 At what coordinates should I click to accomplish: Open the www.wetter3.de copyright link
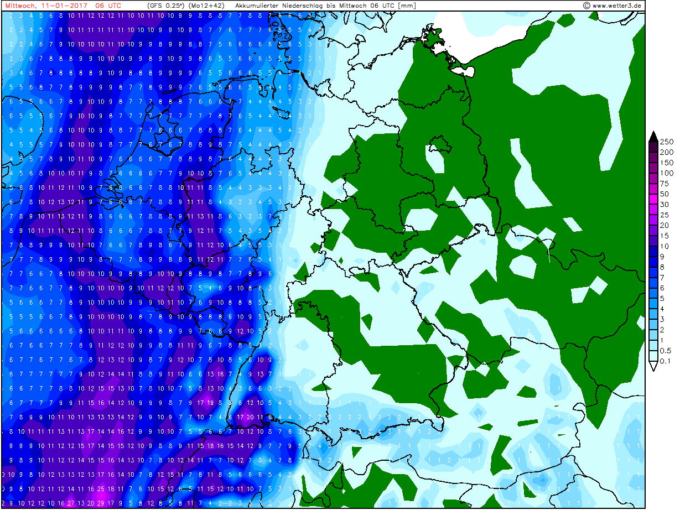[612, 6]
